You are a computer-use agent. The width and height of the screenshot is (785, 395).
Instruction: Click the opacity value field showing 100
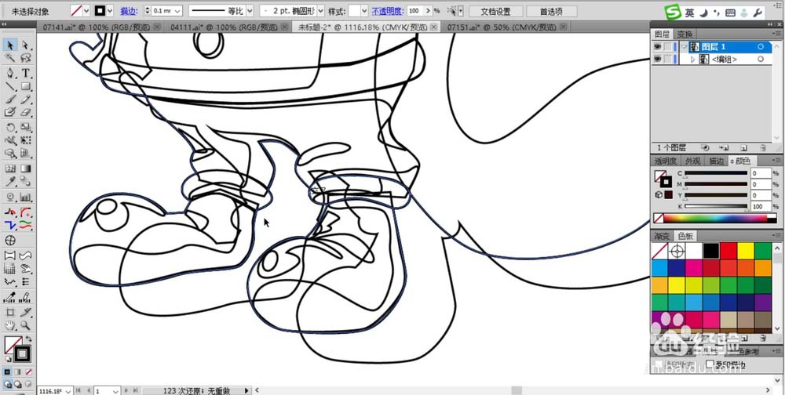tap(414, 10)
